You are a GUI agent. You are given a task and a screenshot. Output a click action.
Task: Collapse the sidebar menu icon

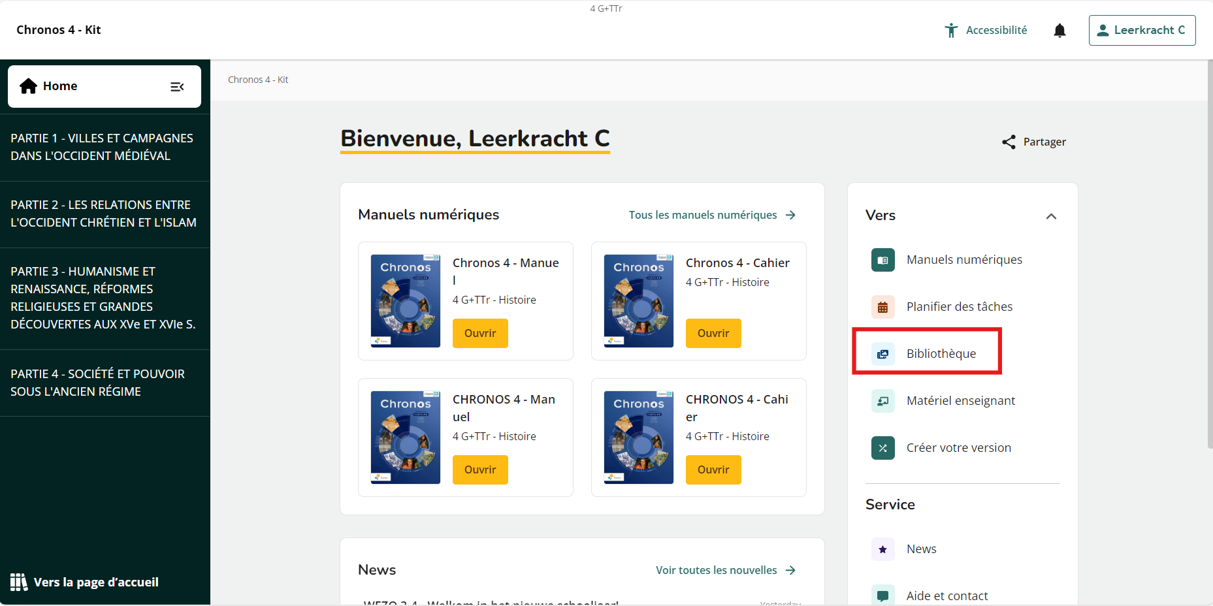click(x=177, y=87)
